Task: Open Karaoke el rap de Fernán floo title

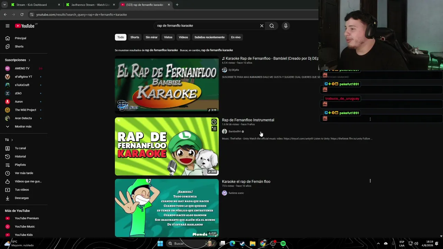Action: (x=246, y=182)
